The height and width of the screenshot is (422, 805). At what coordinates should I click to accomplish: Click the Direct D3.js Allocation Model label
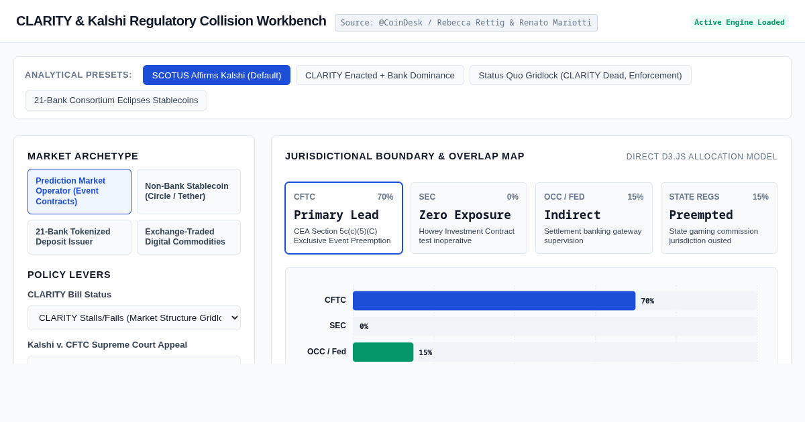pyautogui.click(x=702, y=157)
